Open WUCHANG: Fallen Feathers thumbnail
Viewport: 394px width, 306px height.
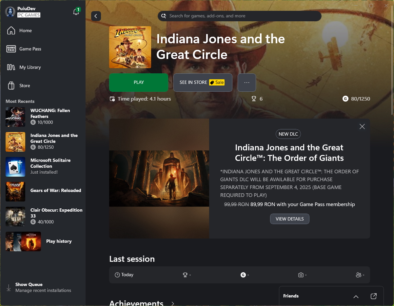point(15,117)
